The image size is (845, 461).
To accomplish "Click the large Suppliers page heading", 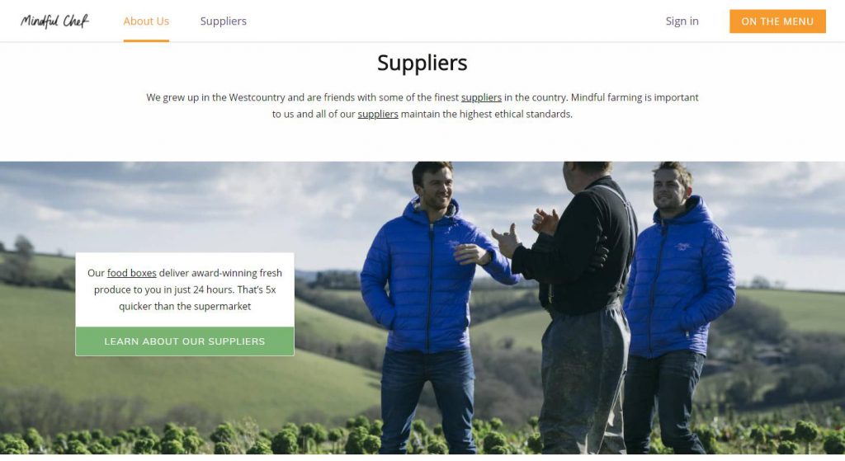I will point(422,63).
